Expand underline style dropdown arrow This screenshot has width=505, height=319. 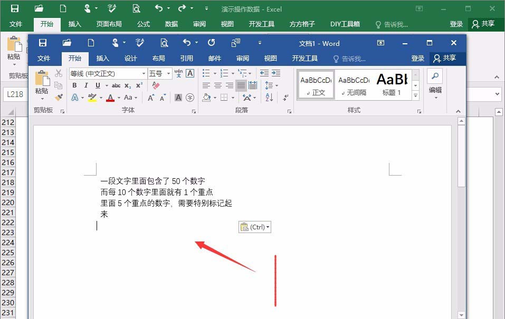(107, 85)
